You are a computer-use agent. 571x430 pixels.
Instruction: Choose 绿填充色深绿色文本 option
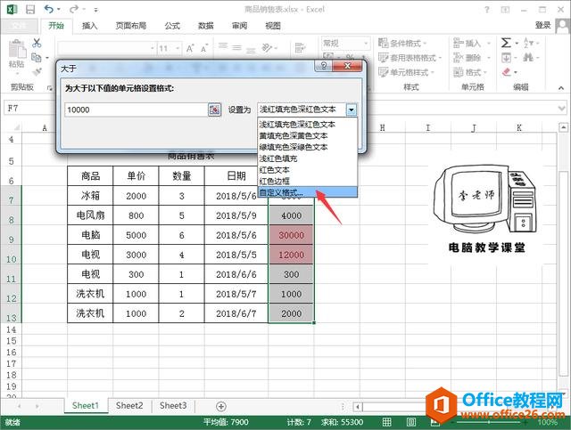307,147
